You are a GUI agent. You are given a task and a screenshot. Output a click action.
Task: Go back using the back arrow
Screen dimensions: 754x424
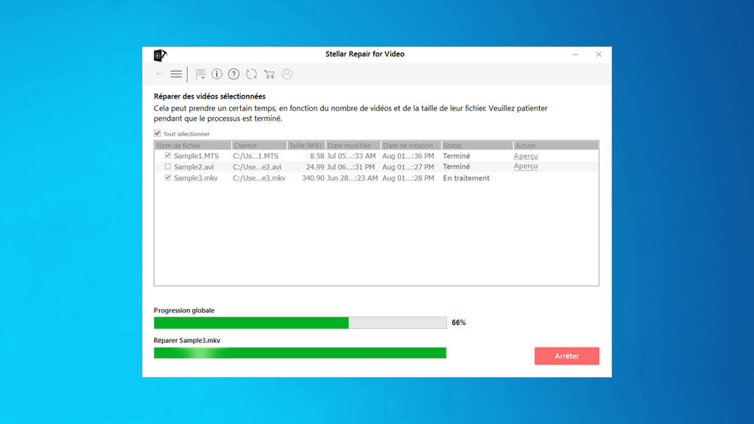159,74
